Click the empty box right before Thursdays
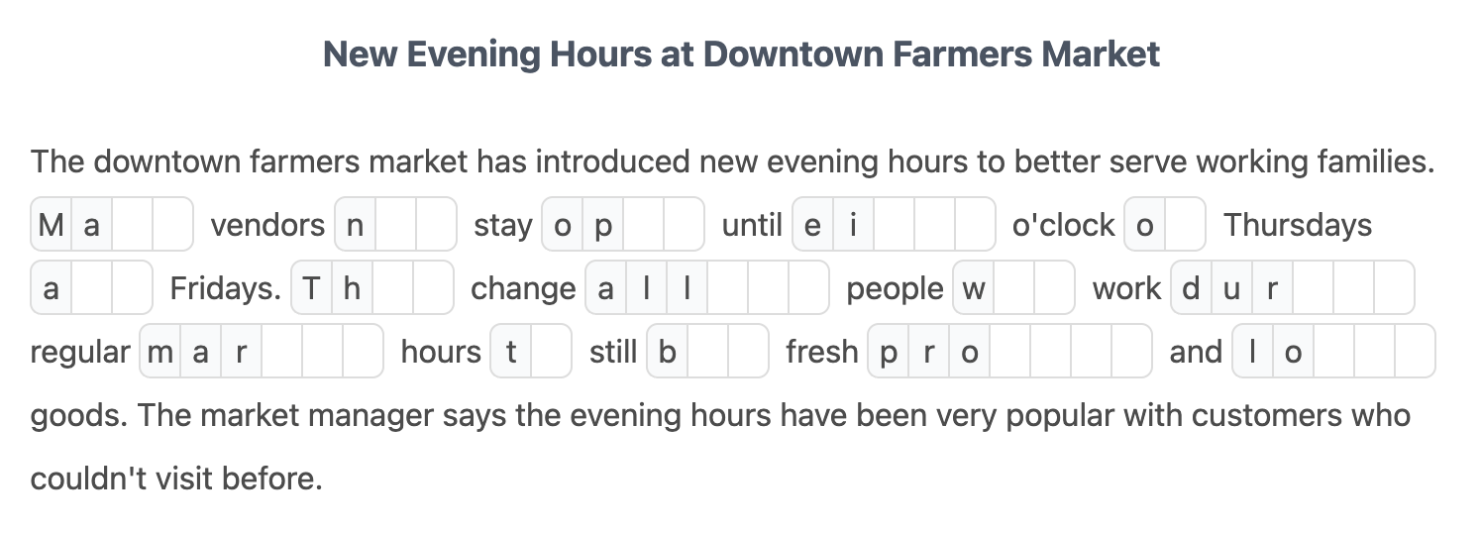Image resolution: width=1480 pixels, height=533 pixels. pos(1185,225)
